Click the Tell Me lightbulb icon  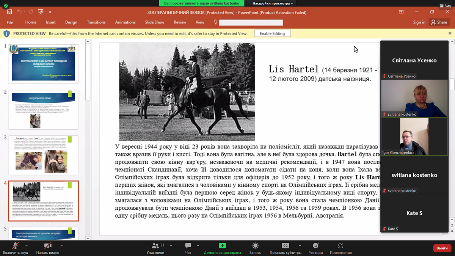tap(215, 22)
